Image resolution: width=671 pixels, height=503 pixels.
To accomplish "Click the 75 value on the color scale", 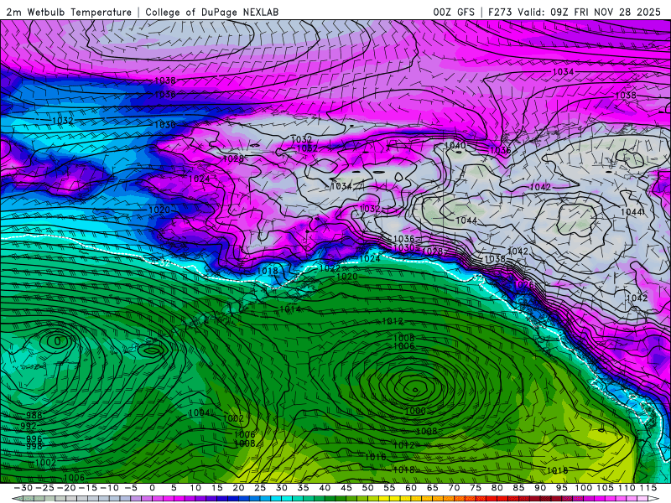I will click(475, 488).
